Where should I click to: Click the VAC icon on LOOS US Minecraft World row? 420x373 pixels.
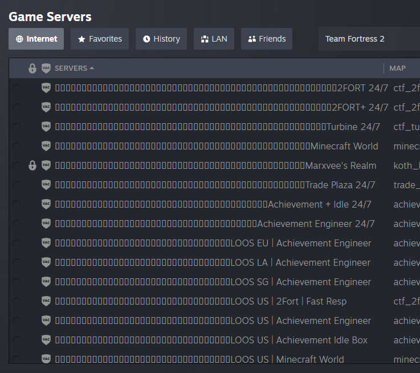pos(46,359)
